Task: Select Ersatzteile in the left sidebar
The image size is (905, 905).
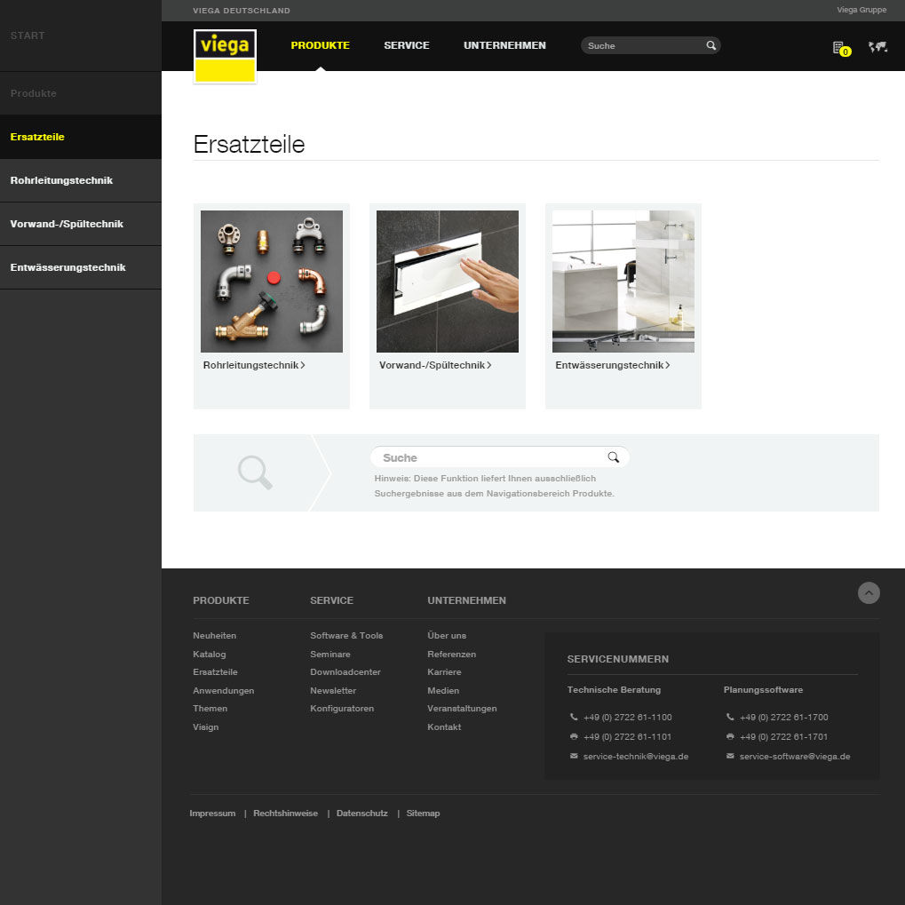Action: tap(81, 137)
